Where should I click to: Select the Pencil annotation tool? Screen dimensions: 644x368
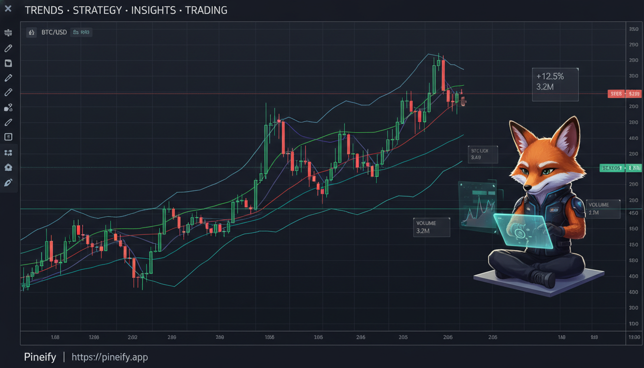point(8,78)
